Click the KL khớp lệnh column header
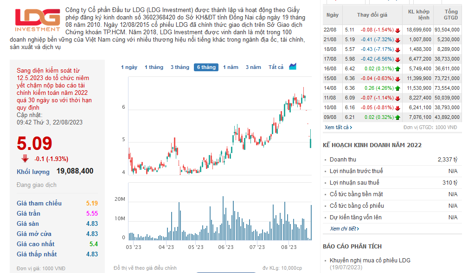Image resolution: width=468 pixels, height=273 pixels. [418, 15]
